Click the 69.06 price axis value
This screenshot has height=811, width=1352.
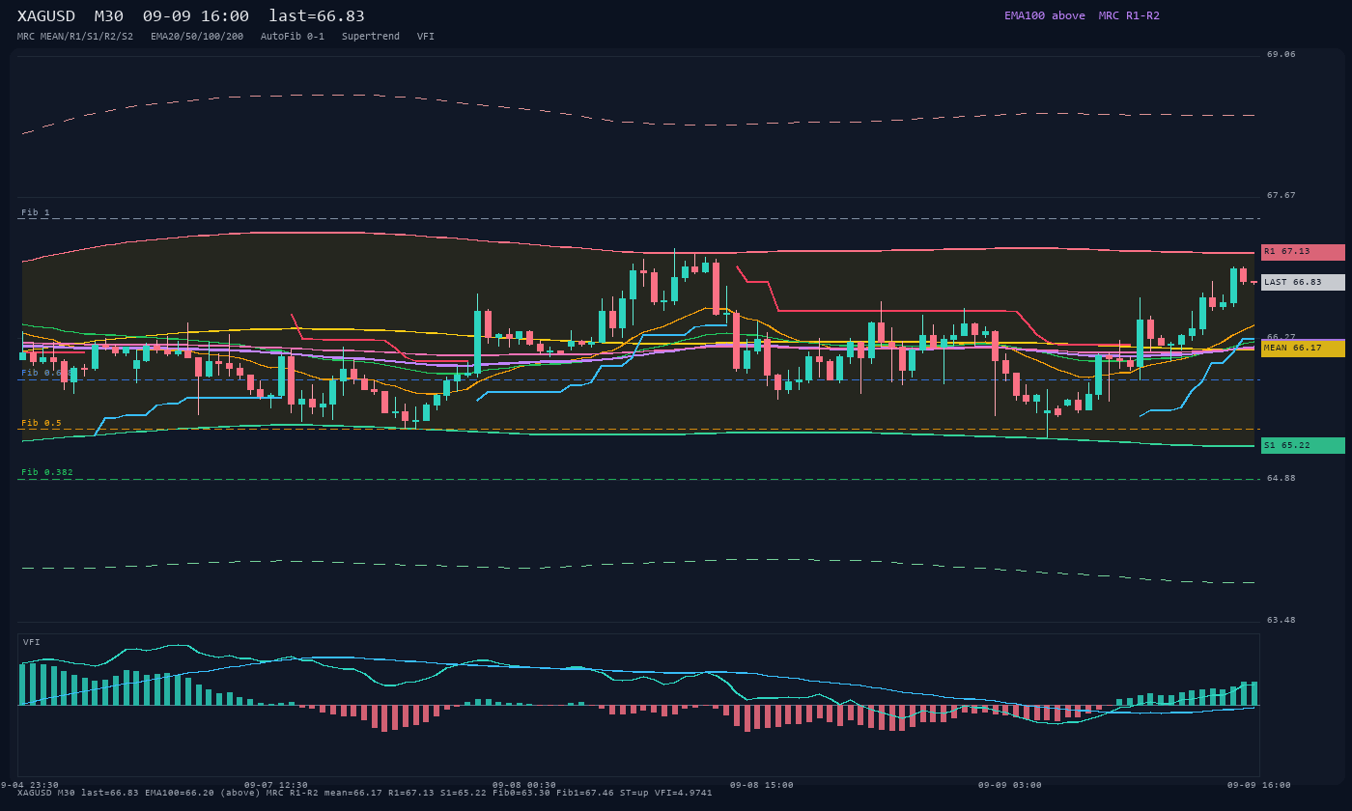pos(1282,55)
